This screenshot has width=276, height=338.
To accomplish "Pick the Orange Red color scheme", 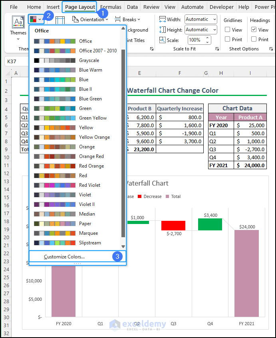I will tap(75, 156).
